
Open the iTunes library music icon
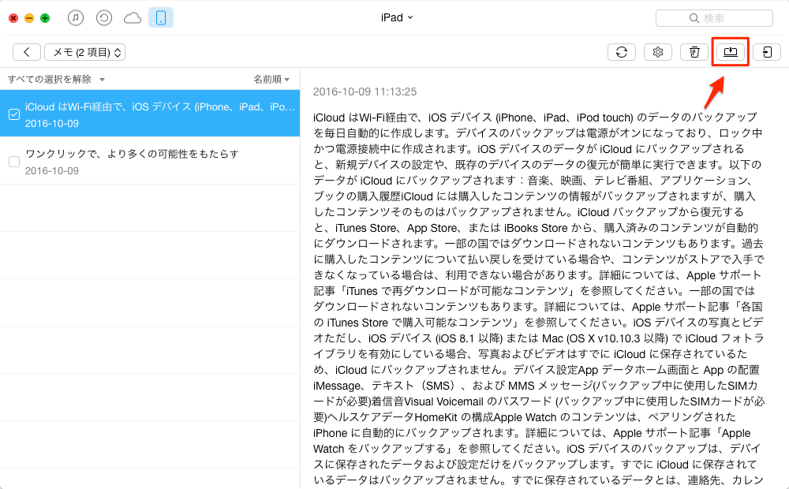[x=76, y=18]
